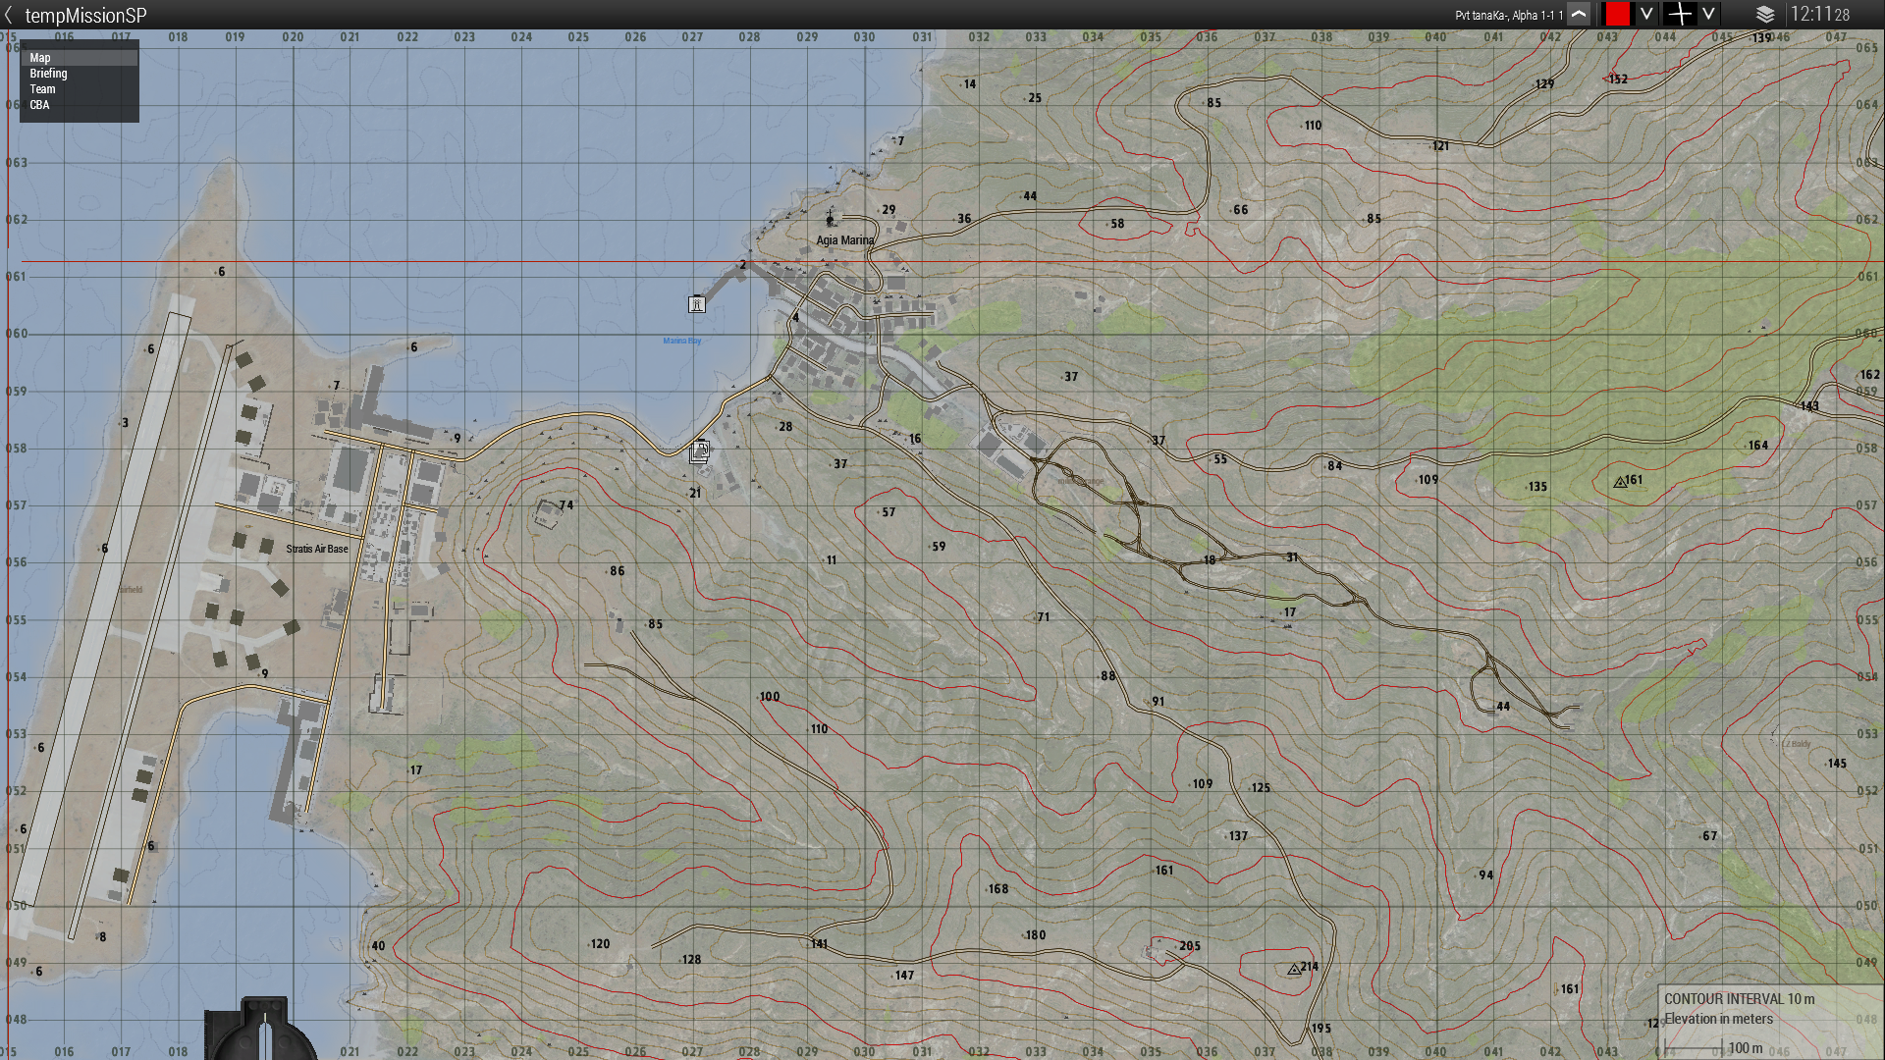Open the marker color dropdown arrow

coord(1646,15)
